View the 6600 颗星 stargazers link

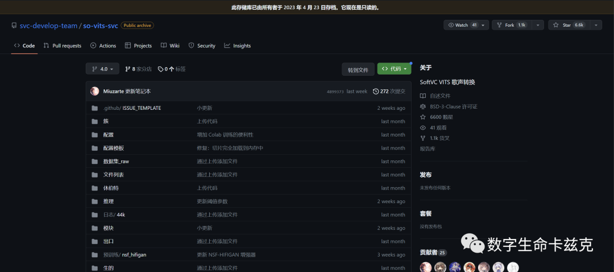click(437, 117)
